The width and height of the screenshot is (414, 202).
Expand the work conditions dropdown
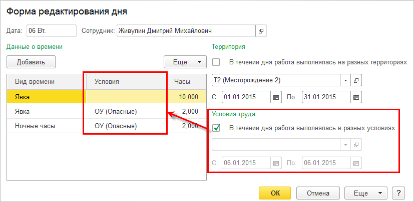(345, 145)
